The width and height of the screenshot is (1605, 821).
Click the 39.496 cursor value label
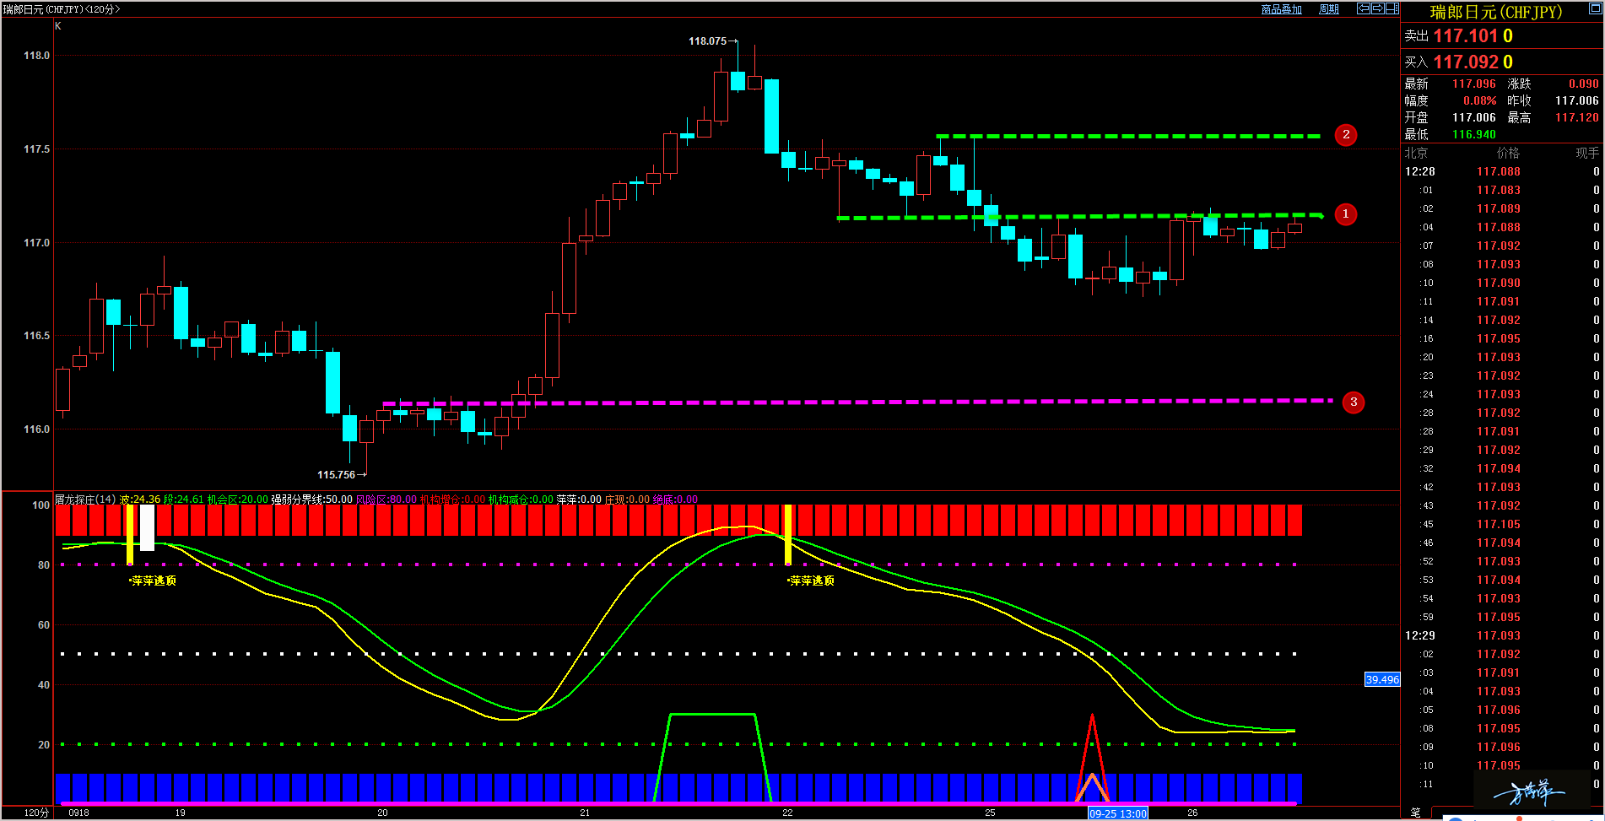tap(1382, 679)
